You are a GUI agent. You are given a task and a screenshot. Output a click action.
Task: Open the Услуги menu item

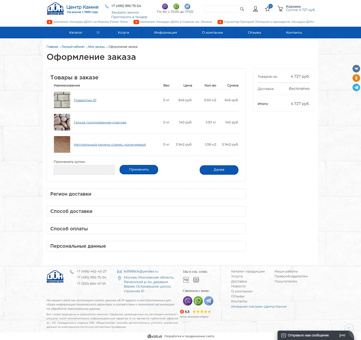pyautogui.click(x=123, y=33)
